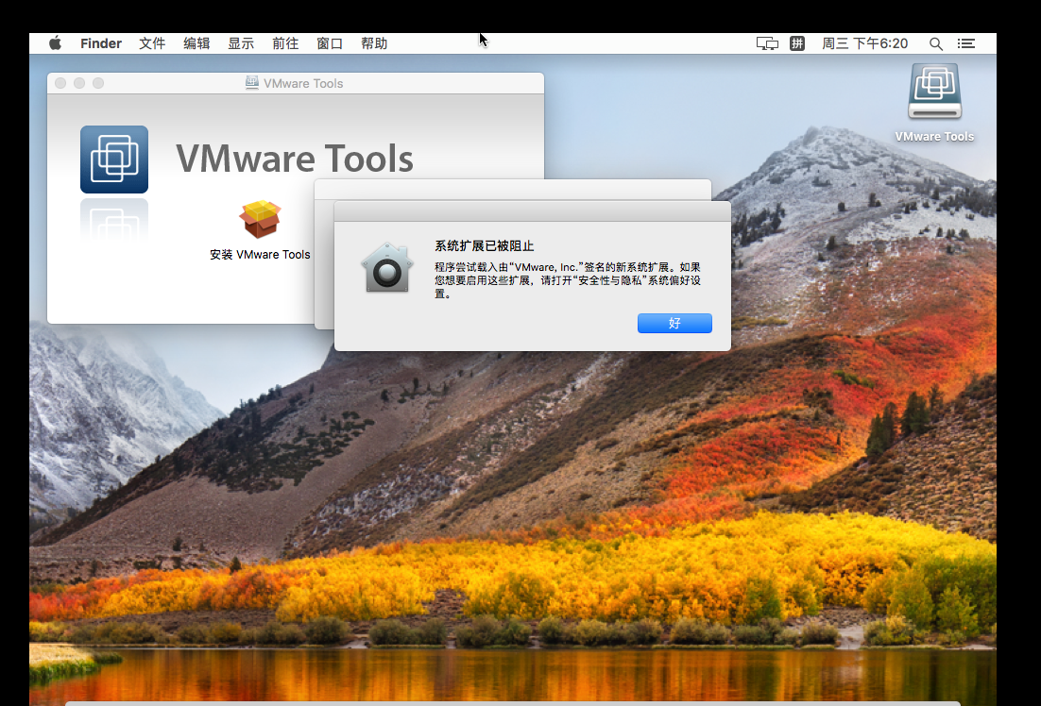Open the Finder menu
Screen dimensions: 1041x706
click(x=101, y=43)
